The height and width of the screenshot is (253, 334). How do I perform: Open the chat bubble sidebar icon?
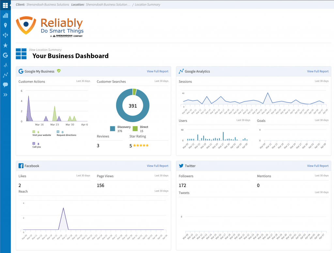tap(5, 85)
